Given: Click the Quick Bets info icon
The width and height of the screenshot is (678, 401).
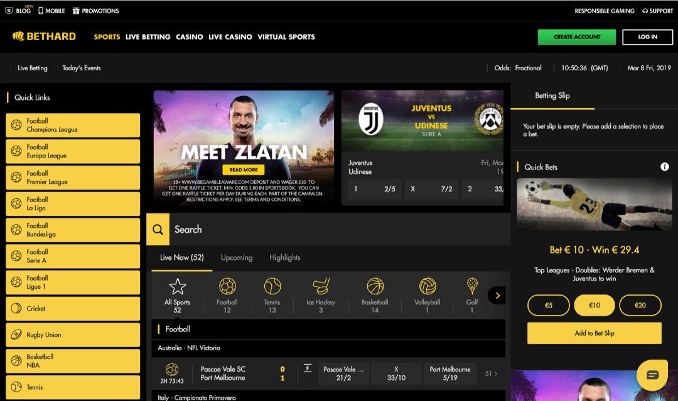Looking at the screenshot, I should point(665,167).
